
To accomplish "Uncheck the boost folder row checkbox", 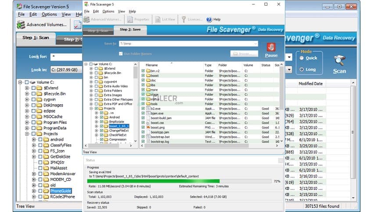I will [x=143, y=76].
